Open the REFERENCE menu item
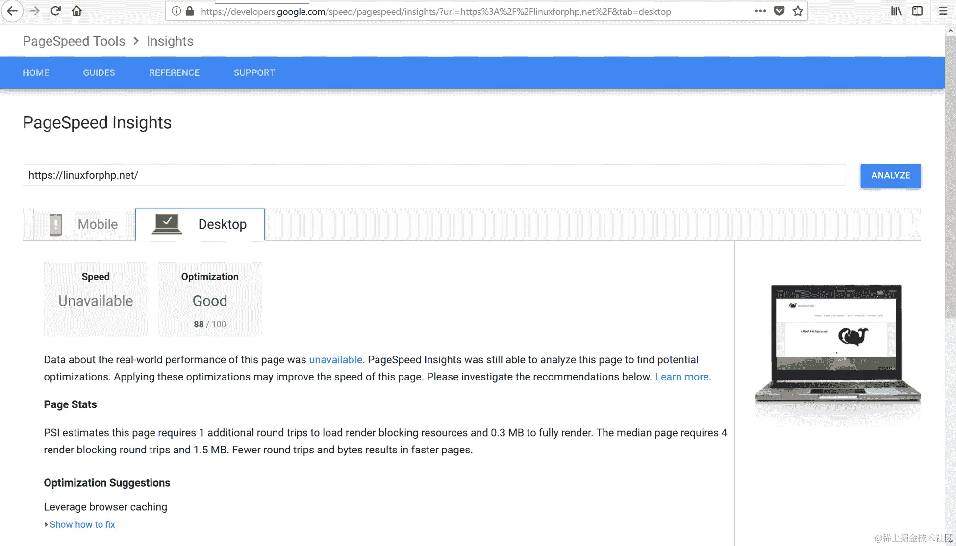This screenshot has height=546, width=956. 174,72
